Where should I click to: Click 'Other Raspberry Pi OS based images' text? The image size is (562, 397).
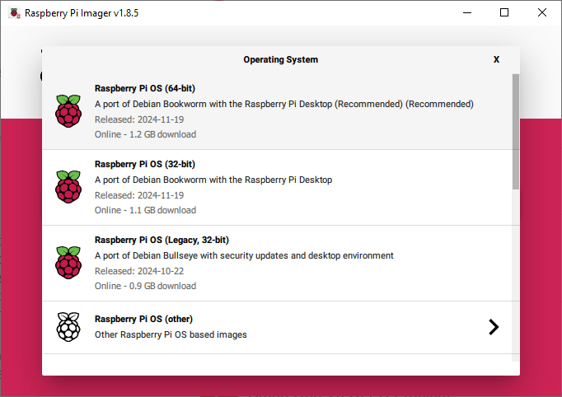click(171, 334)
